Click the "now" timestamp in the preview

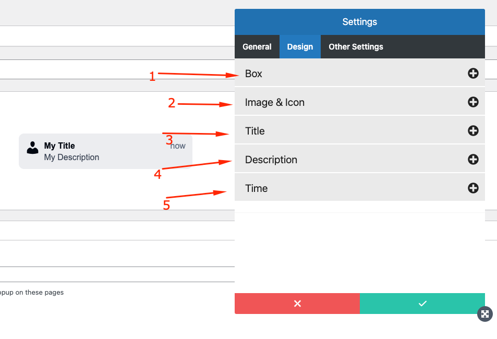tap(178, 146)
